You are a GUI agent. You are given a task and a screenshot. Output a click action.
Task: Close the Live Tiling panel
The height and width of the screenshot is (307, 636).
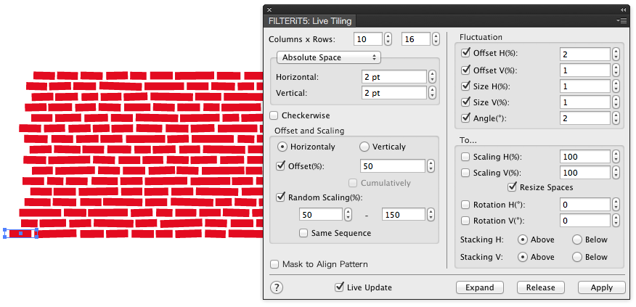(269, 9)
